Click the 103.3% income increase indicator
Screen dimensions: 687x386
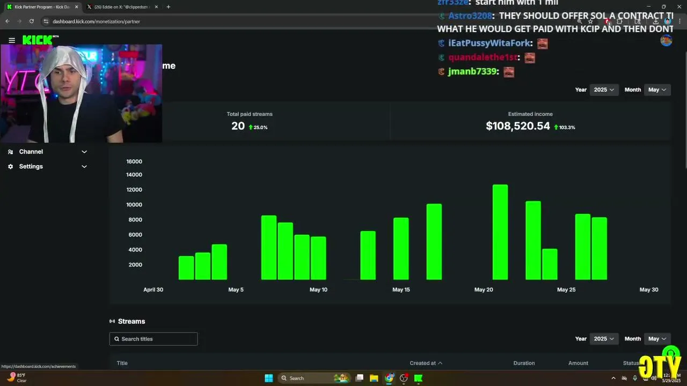[565, 127]
